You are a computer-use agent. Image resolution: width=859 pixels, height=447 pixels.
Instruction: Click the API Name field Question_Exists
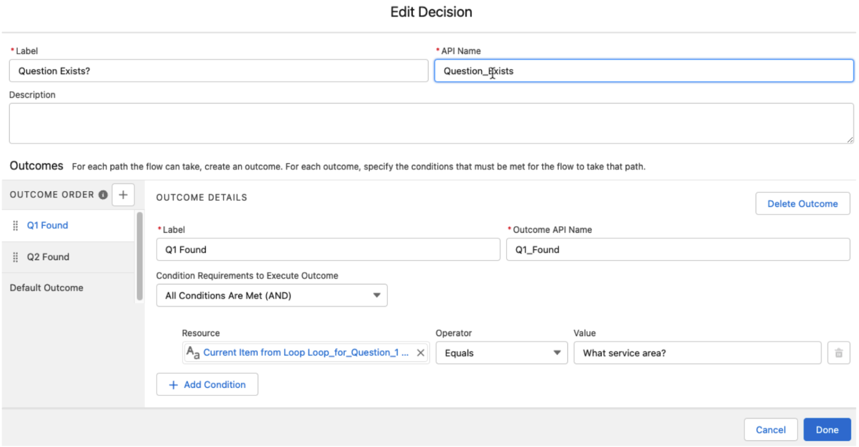644,71
